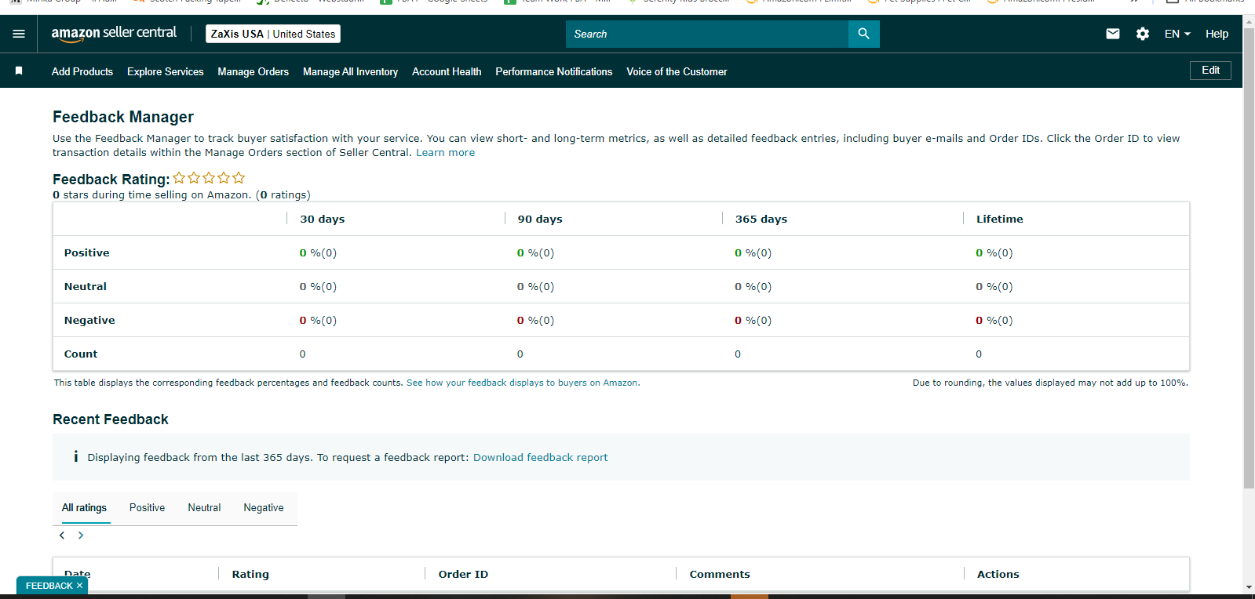Viewport: 1255px width, 599px height.
Task: Click the 365 days column header
Action: (x=761, y=220)
